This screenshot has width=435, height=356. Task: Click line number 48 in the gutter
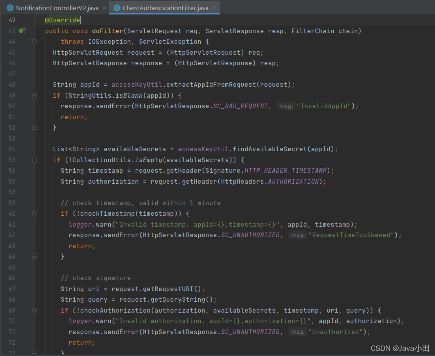point(12,85)
